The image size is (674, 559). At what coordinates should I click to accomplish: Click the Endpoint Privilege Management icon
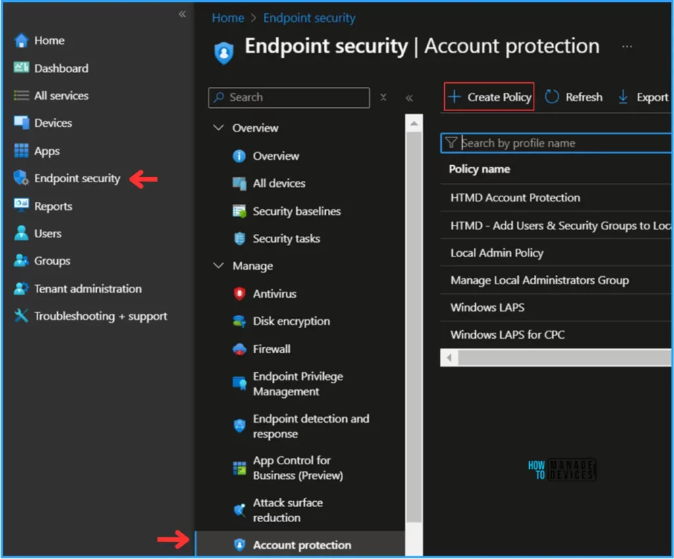pyautogui.click(x=239, y=383)
